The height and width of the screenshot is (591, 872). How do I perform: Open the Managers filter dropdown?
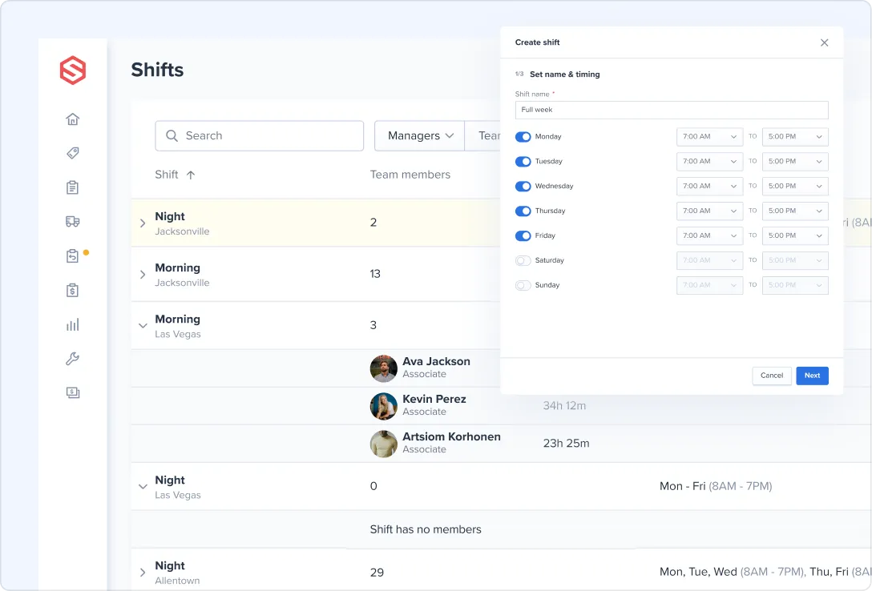[418, 136]
